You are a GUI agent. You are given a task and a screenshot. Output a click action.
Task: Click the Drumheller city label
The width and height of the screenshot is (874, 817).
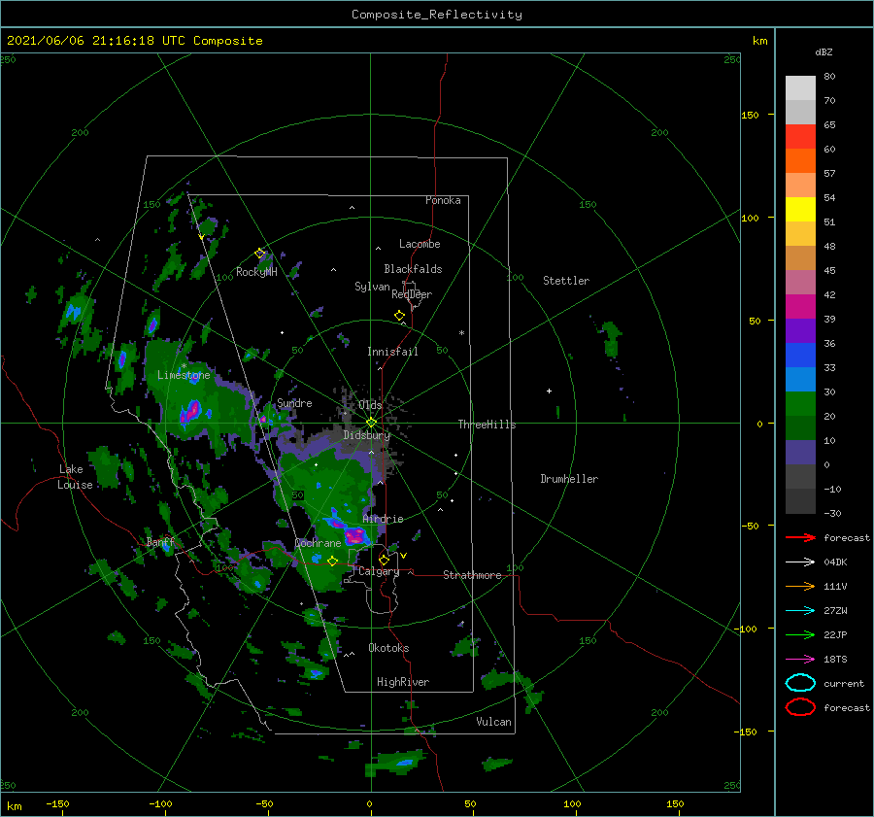[569, 479]
